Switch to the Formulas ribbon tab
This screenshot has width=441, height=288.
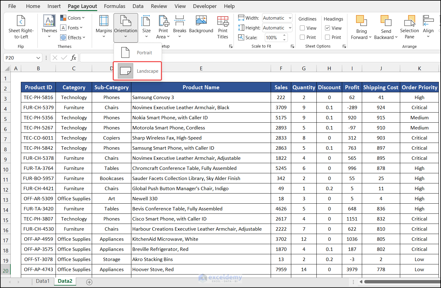tap(114, 6)
